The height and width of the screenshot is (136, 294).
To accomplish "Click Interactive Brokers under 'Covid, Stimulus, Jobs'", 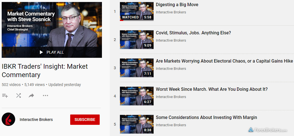I will [x=171, y=40].
